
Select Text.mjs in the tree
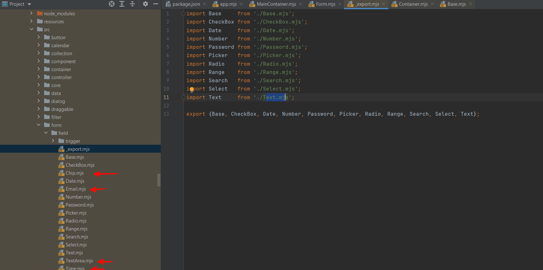click(x=74, y=253)
